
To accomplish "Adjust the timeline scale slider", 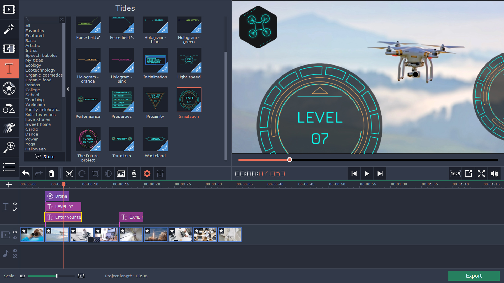I will (x=56, y=276).
